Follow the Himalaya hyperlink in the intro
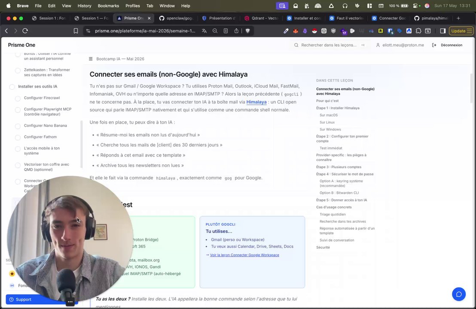Viewport: 476px width, 309px height. coord(256,102)
